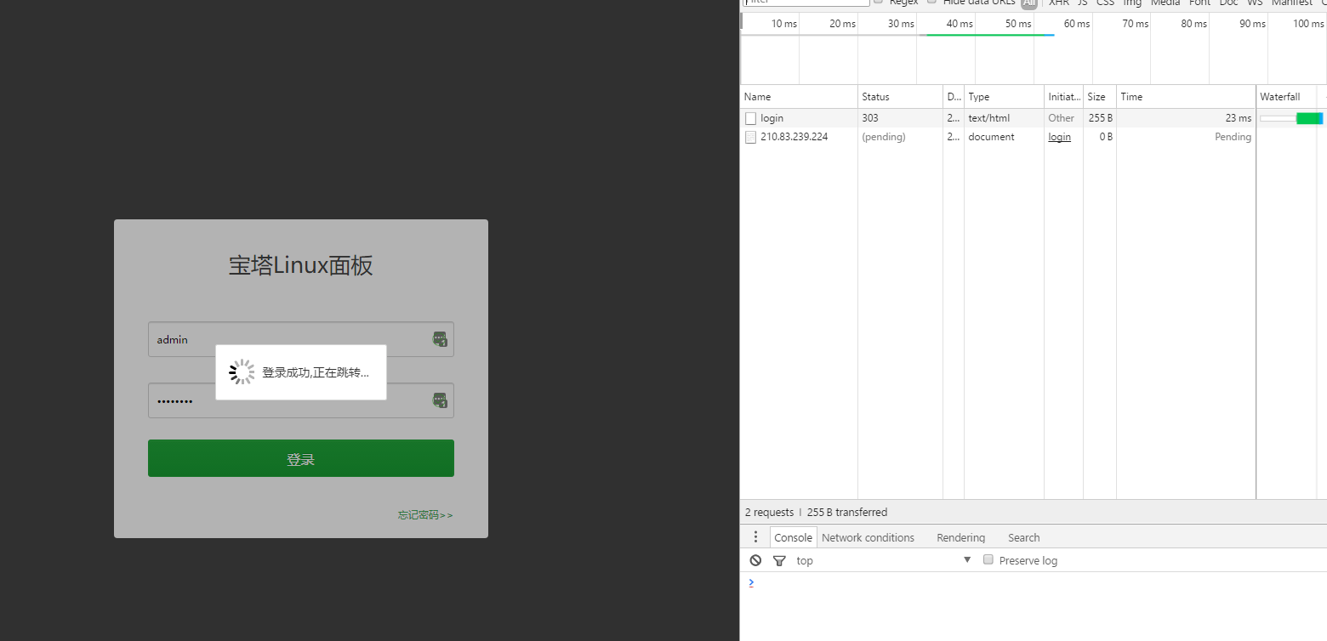Click the '255 B' size cell

[1101, 118]
